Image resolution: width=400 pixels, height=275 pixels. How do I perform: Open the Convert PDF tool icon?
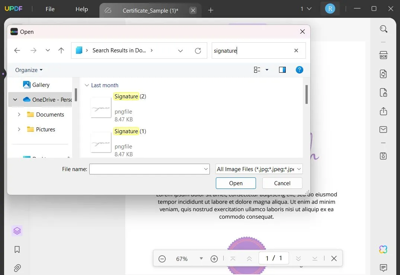pos(384,74)
